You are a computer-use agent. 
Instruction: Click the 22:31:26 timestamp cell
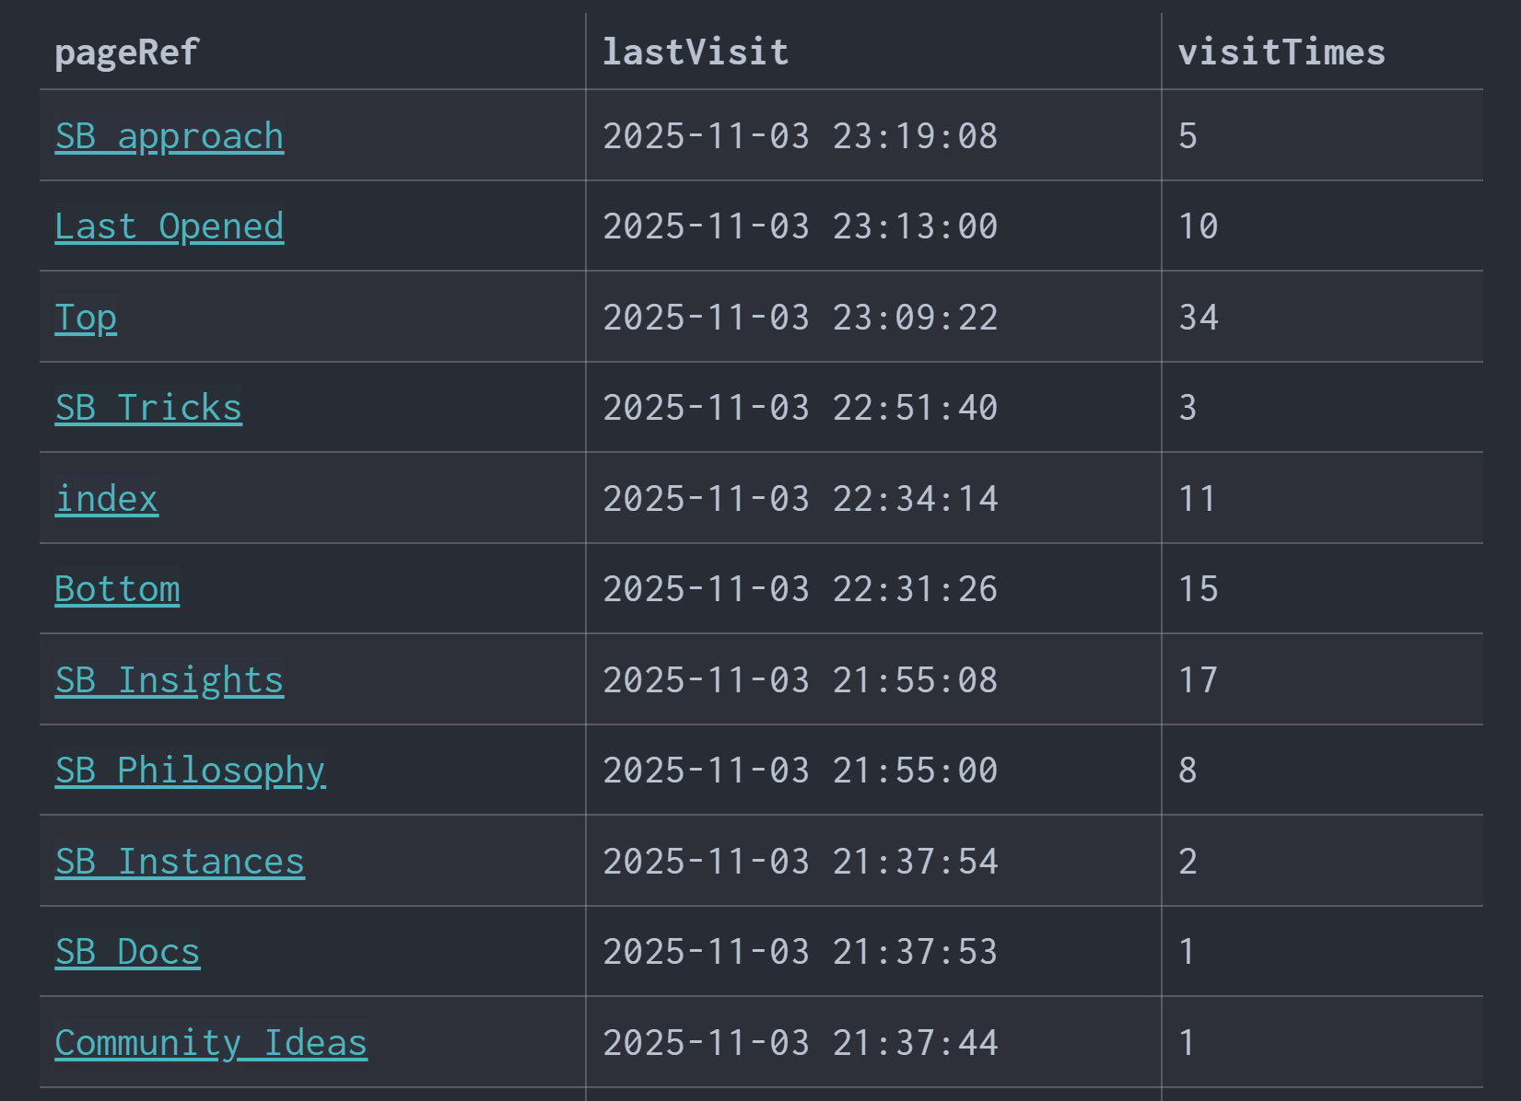click(800, 589)
